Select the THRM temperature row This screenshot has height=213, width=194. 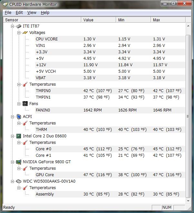pyautogui.click(x=110, y=130)
